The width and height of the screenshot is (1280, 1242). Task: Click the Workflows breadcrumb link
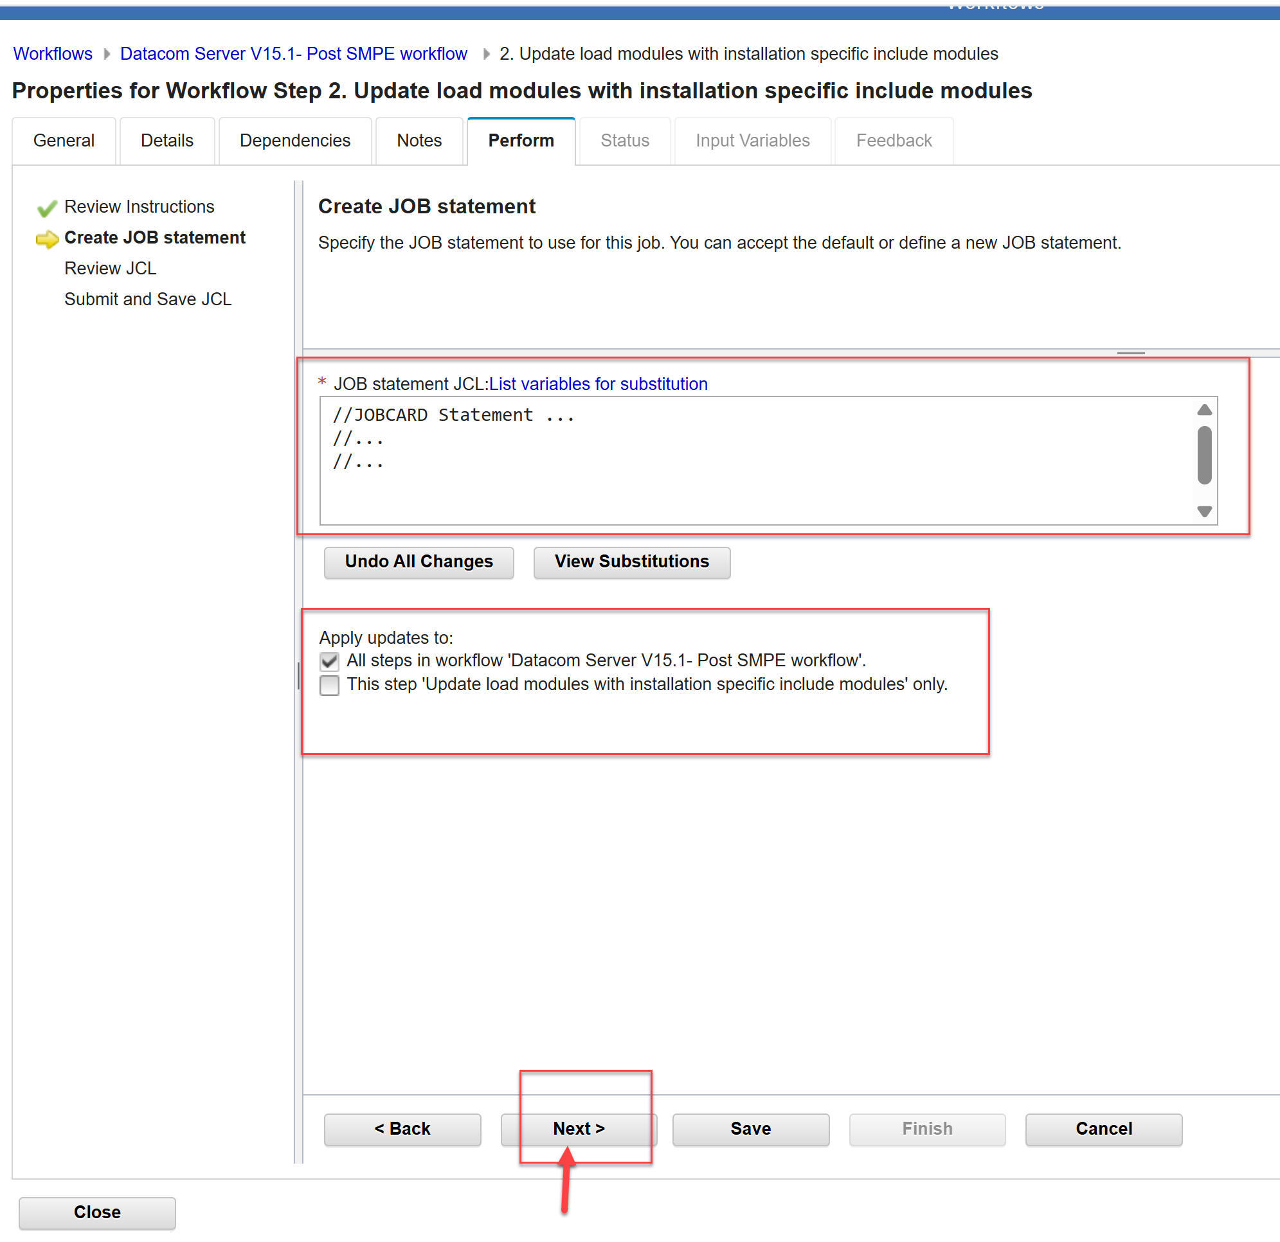point(52,54)
